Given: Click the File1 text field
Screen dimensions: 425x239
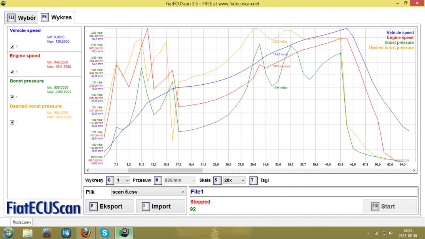Looking at the screenshot, I should [x=303, y=192].
